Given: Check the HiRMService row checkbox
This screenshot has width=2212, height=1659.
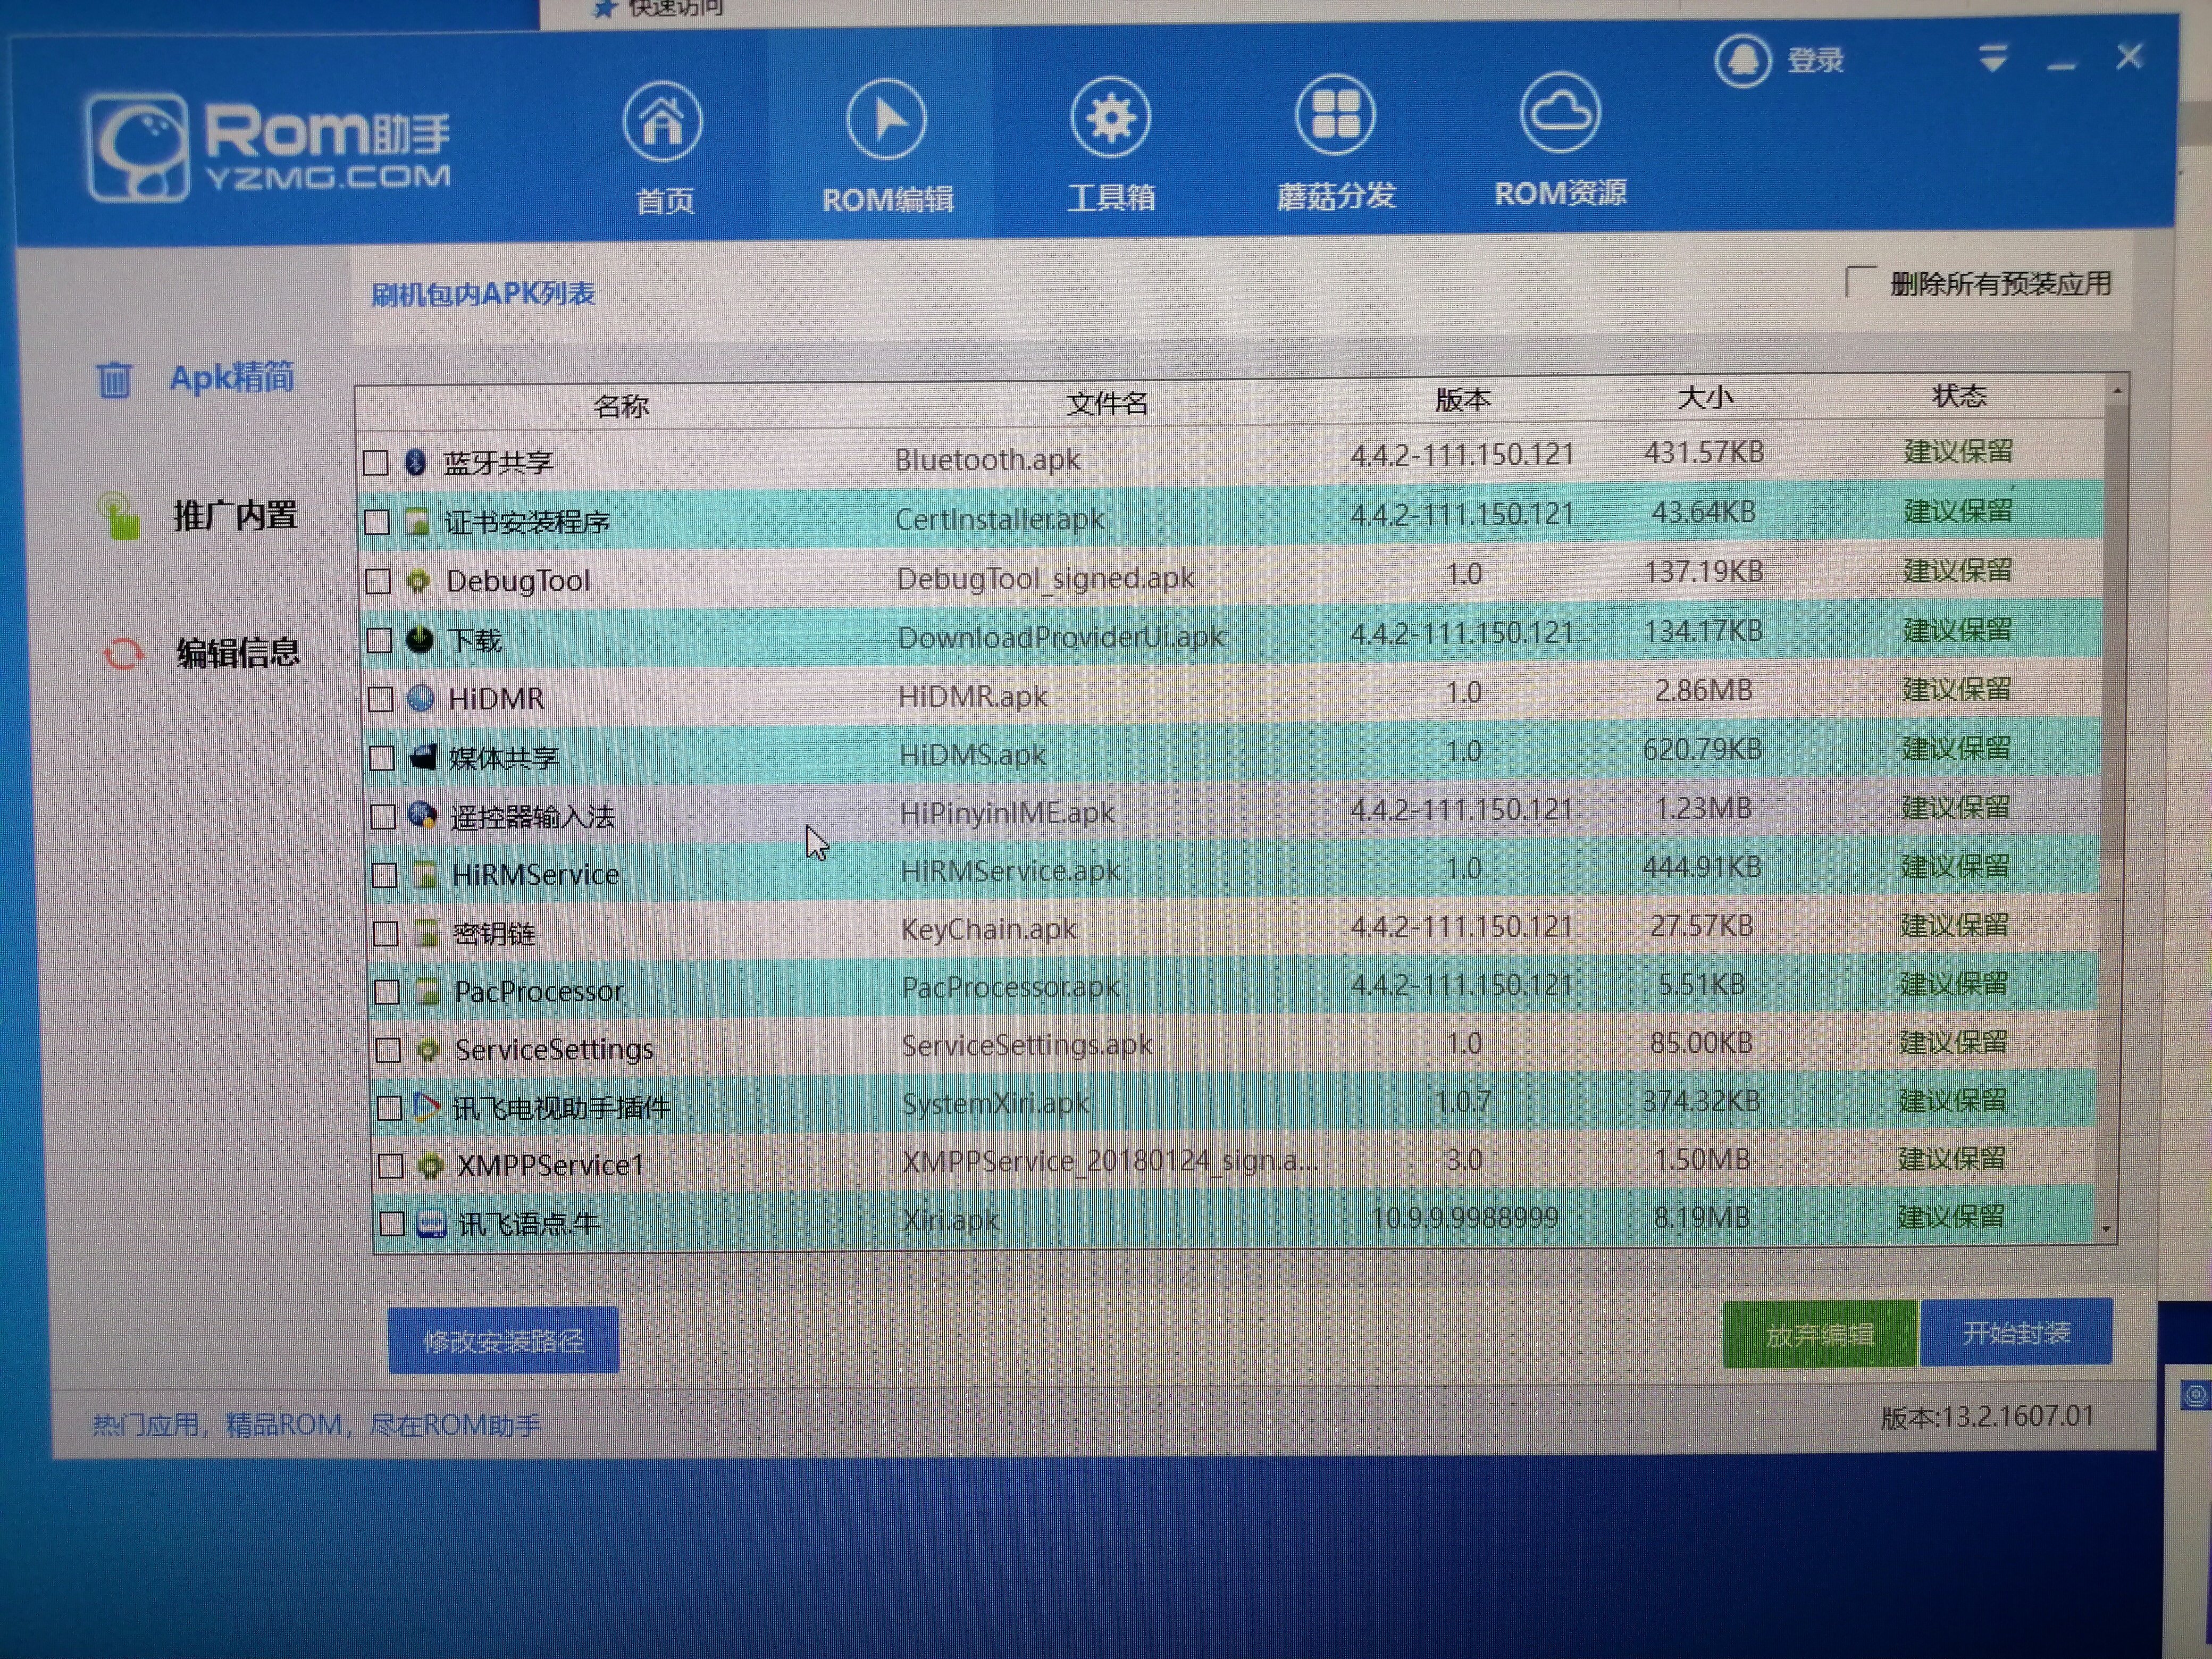Looking at the screenshot, I should tap(384, 876).
